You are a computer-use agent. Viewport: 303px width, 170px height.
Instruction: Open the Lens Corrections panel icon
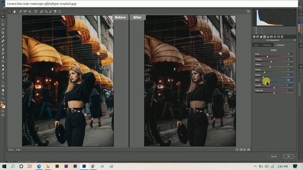coord(272,37)
